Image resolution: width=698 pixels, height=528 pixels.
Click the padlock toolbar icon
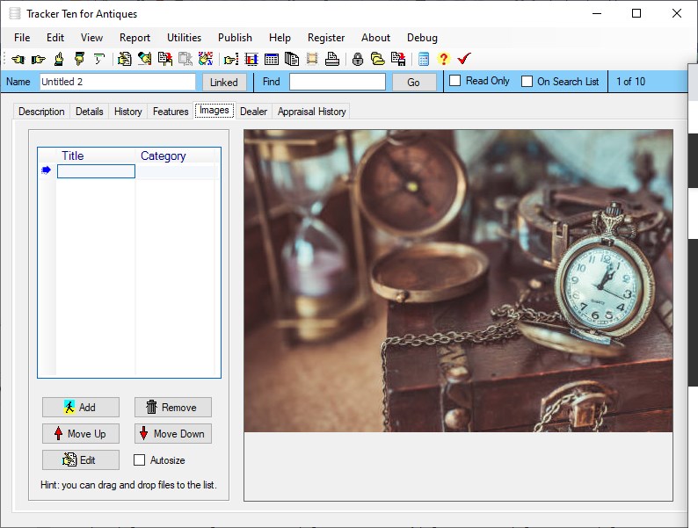pos(358,59)
